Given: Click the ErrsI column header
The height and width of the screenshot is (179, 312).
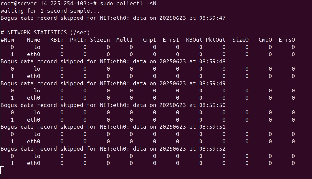Looking at the screenshot, I should (x=171, y=40).
